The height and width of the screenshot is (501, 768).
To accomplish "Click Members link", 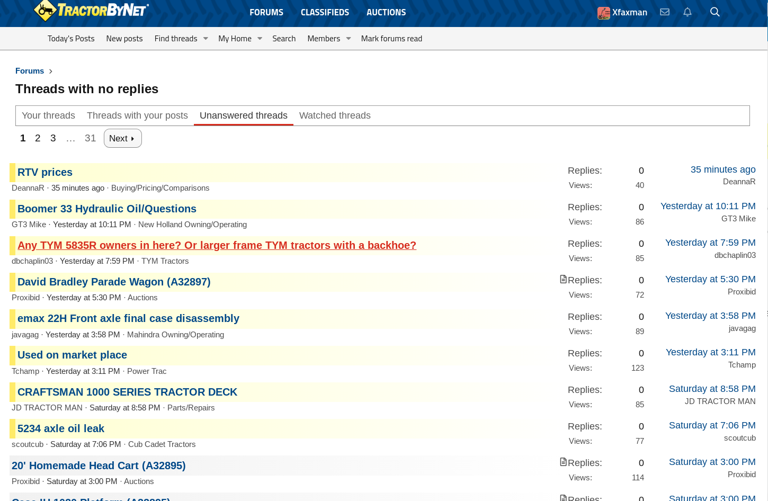I will click(x=324, y=39).
